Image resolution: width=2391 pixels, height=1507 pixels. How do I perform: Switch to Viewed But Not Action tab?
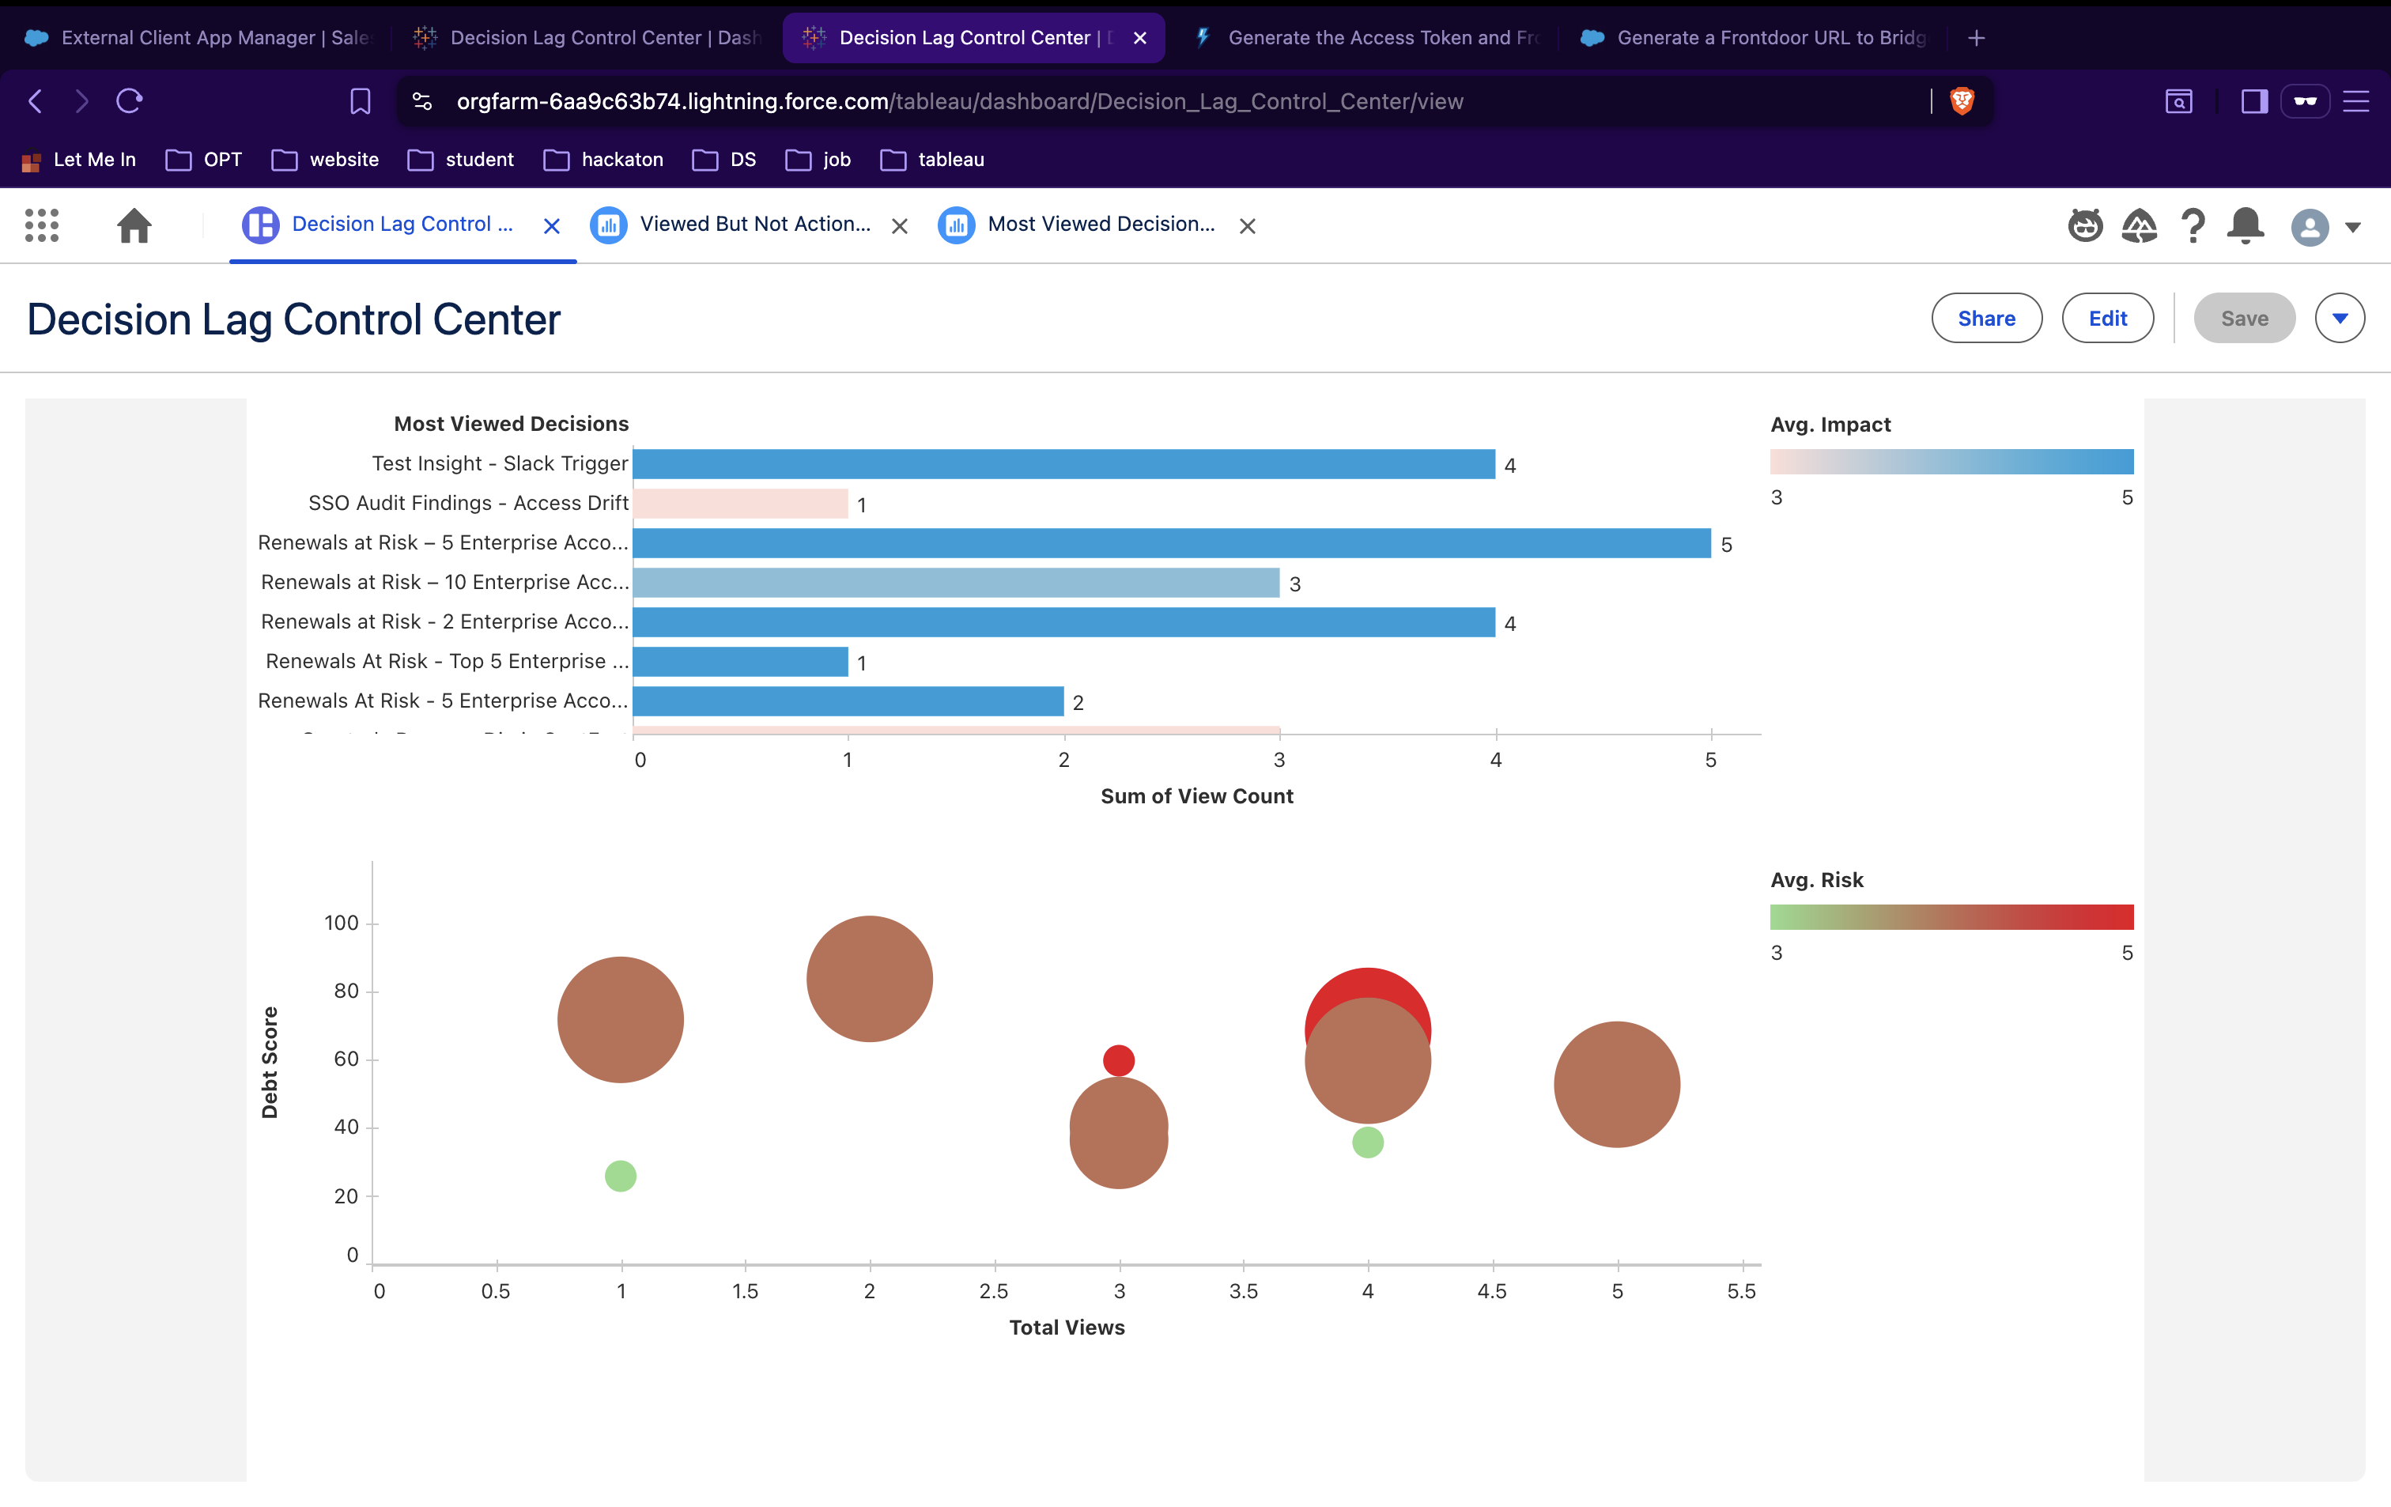[754, 225]
